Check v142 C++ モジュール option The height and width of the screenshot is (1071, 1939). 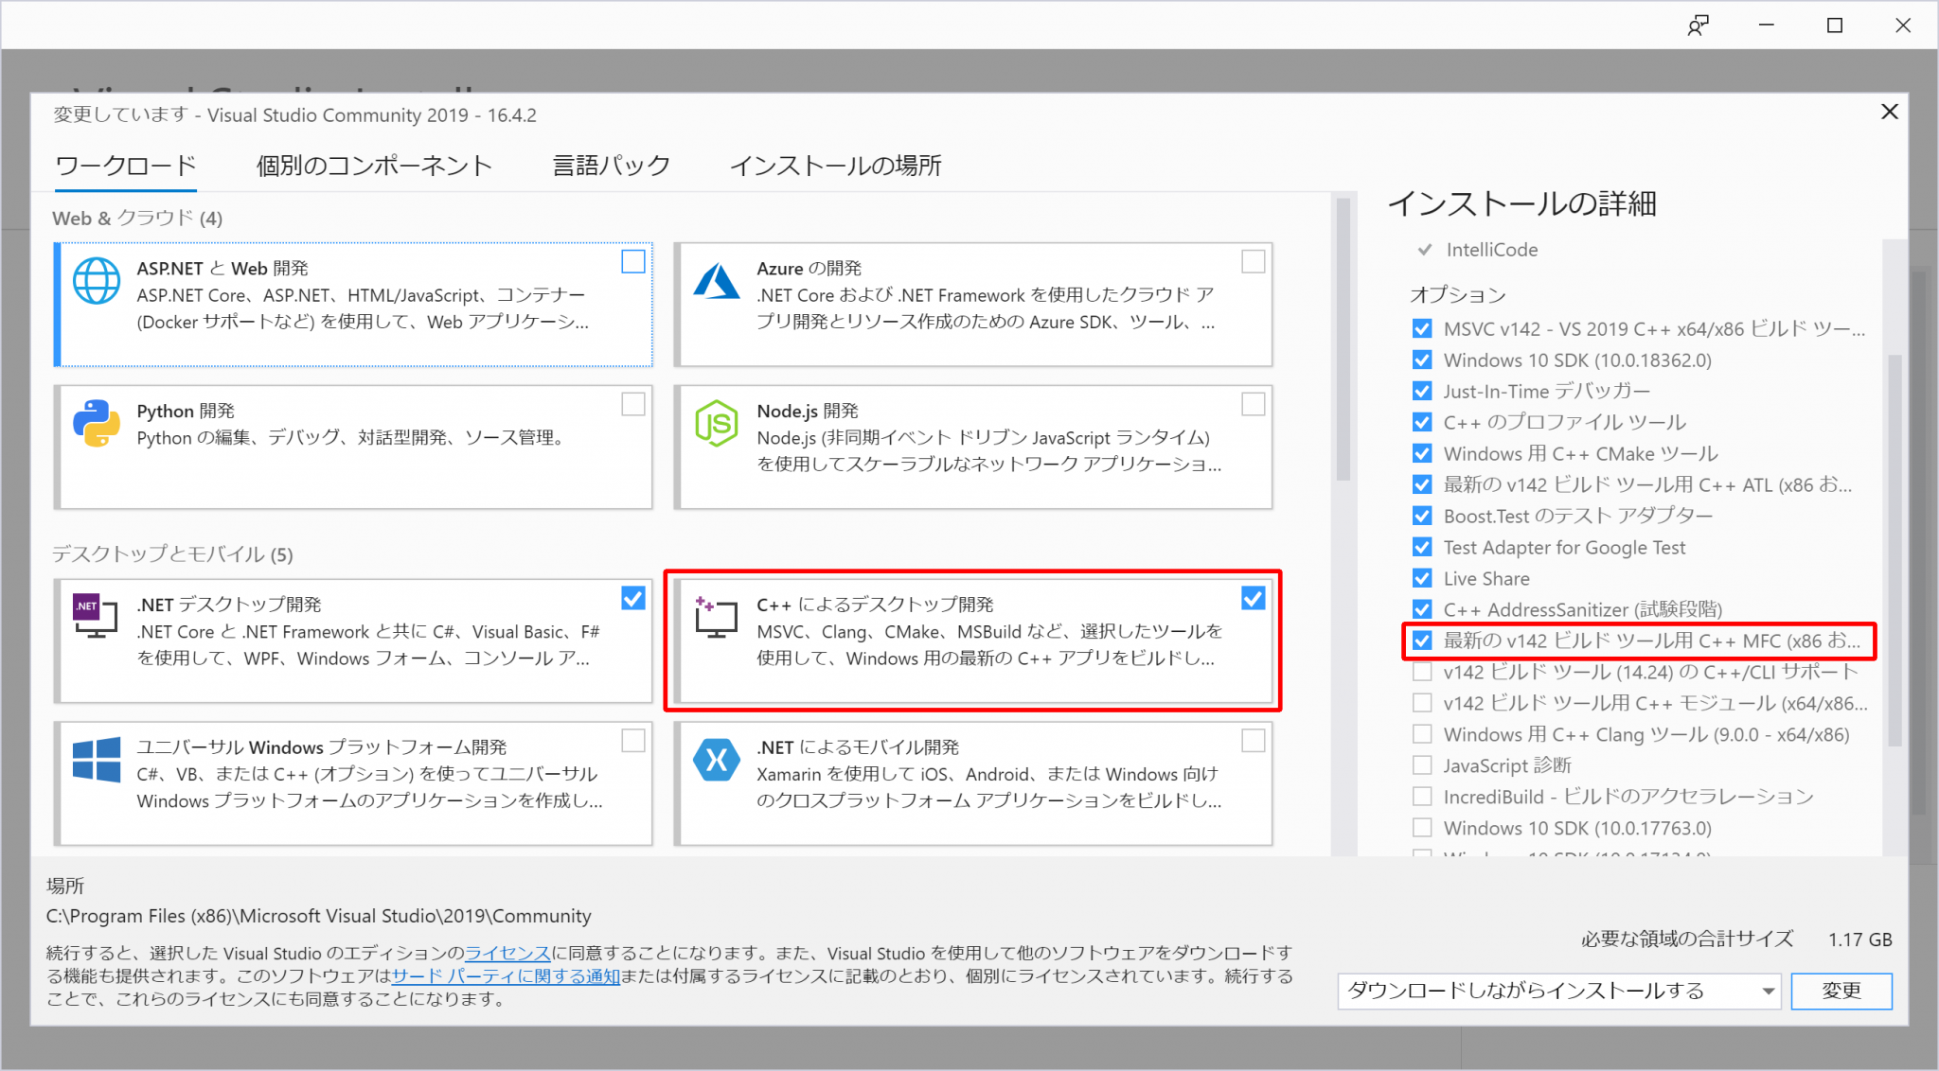[x=1422, y=703]
